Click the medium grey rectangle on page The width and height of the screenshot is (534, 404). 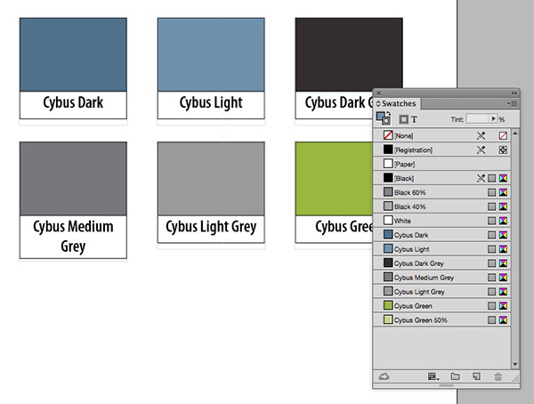[x=73, y=179]
